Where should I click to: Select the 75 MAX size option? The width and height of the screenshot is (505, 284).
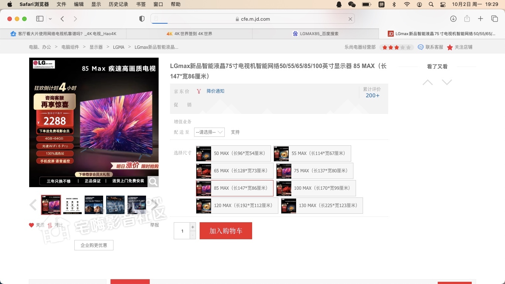tap(315, 171)
